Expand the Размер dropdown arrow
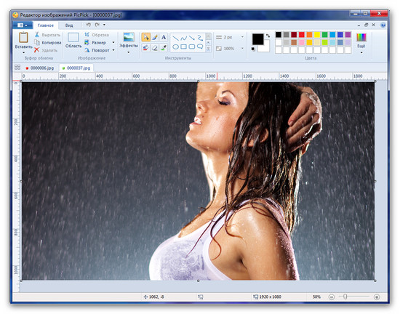Screen dimensions: 400x314 pos(113,42)
